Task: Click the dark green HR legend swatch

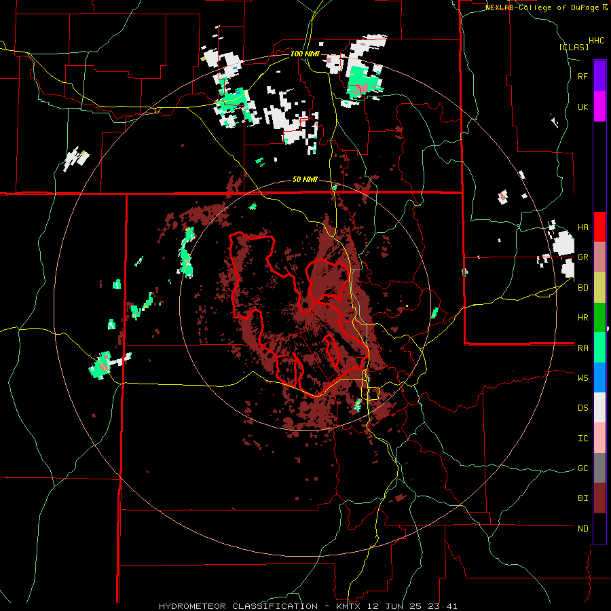Action: [x=599, y=318]
